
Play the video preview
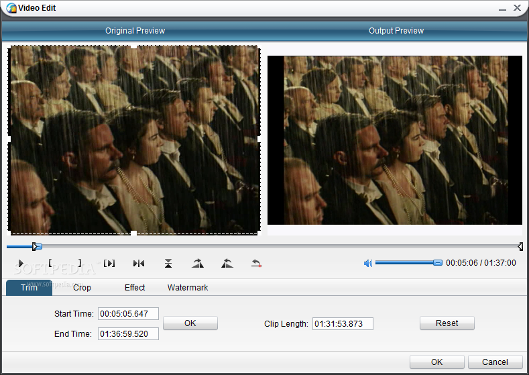pyautogui.click(x=21, y=263)
